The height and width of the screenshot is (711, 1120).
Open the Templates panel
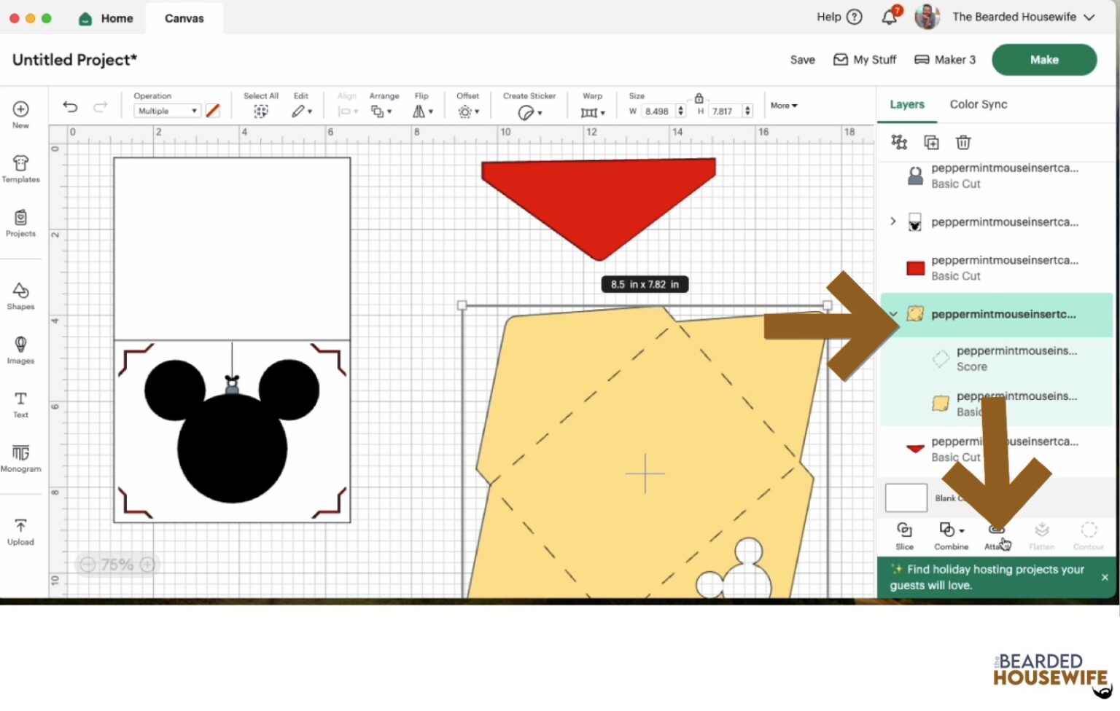click(20, 168)
